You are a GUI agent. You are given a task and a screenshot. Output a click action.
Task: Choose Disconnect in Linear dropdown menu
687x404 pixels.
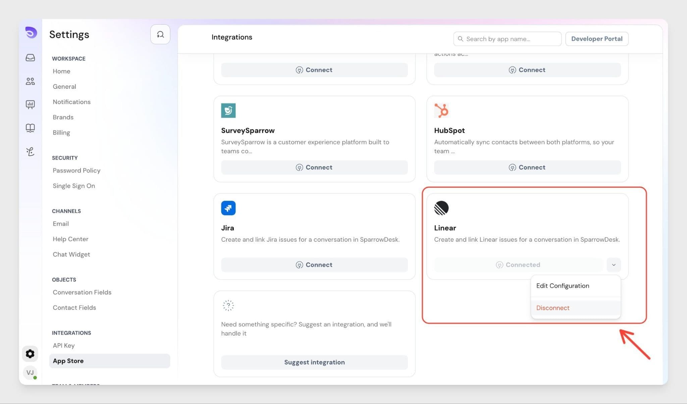coord(553,308)
